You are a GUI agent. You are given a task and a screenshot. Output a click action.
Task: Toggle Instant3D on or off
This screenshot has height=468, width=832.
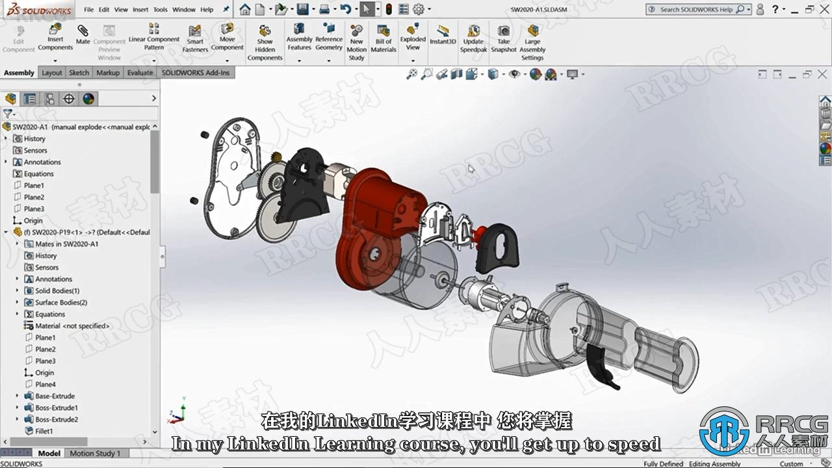click(x=443, y=34)
